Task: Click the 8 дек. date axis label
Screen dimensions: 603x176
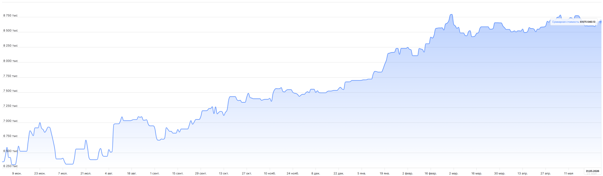Action: (316, 173)
